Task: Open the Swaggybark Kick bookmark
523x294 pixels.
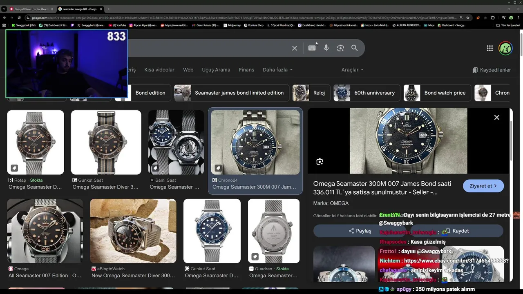Action: [24, 25]
